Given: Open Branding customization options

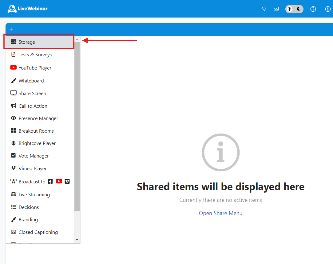Looking at the screenshot, I should pos(27,219).
